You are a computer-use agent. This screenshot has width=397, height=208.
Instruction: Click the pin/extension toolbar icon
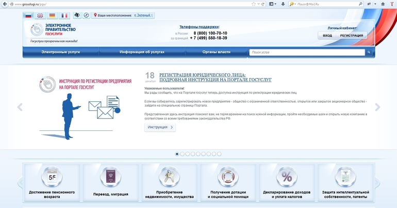click(369, 4)
